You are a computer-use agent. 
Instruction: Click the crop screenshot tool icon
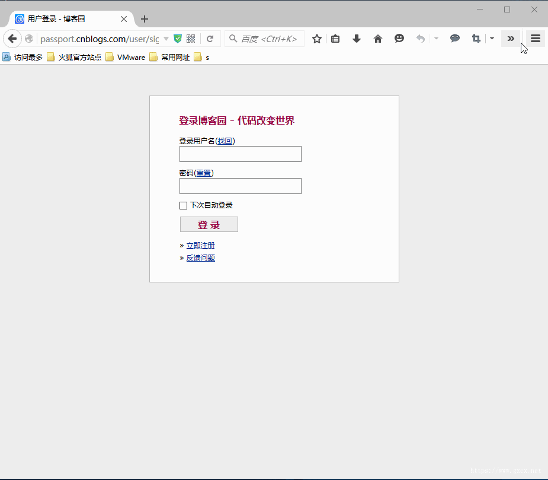476,39
